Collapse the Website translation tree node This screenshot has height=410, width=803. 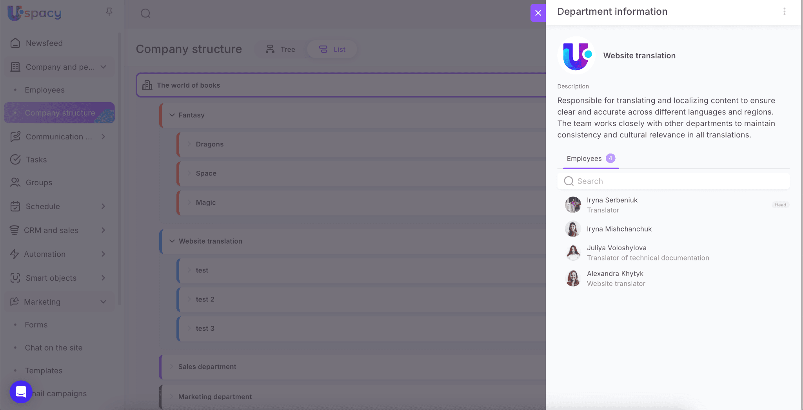[x=172, y=241]
